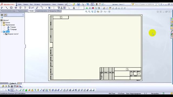This screenshot has height=97, width=173.
Task: Open the Вид menu
Action: pyautogui.click(x=31, y=4)
